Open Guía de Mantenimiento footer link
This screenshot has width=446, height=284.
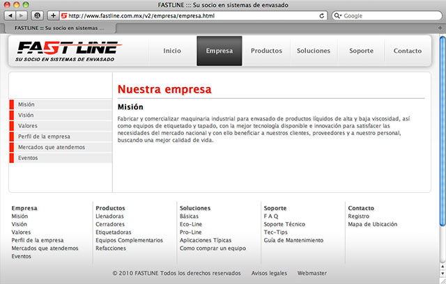293,240
